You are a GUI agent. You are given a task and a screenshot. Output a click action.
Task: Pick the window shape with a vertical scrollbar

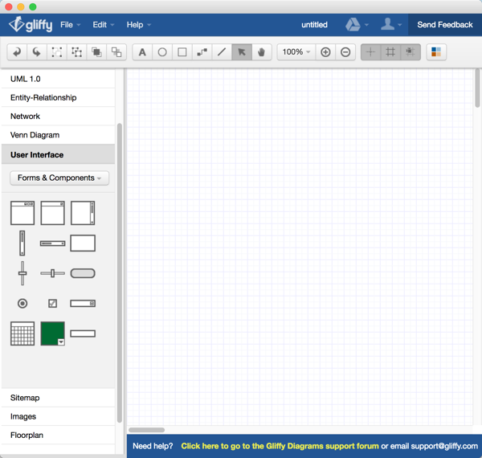(83, 213)
